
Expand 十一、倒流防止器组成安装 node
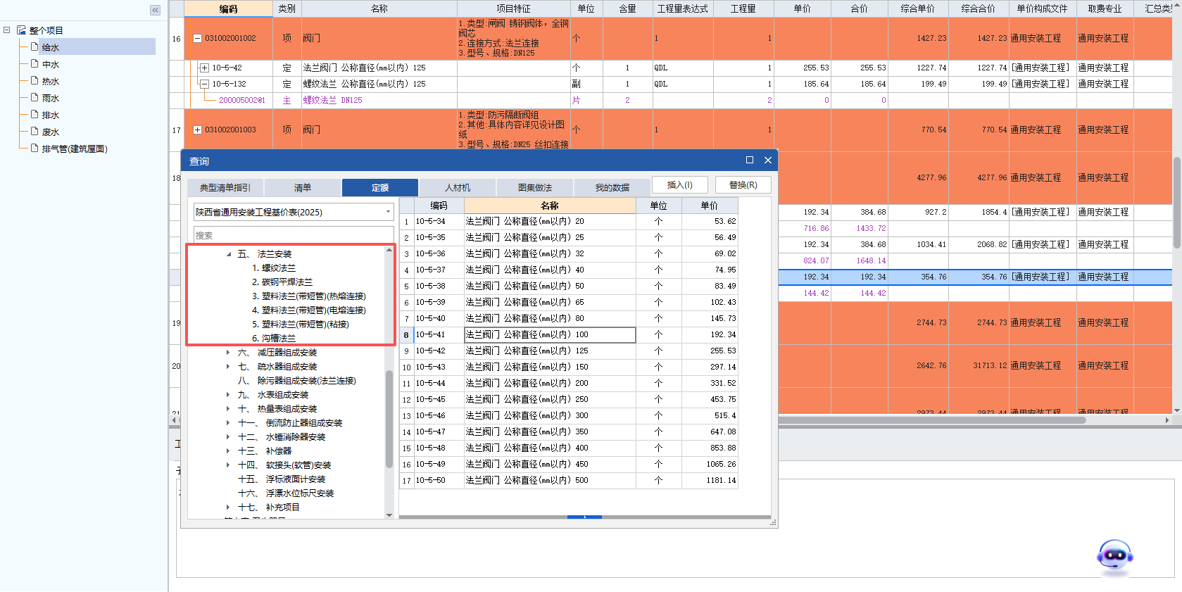(228, 423)
